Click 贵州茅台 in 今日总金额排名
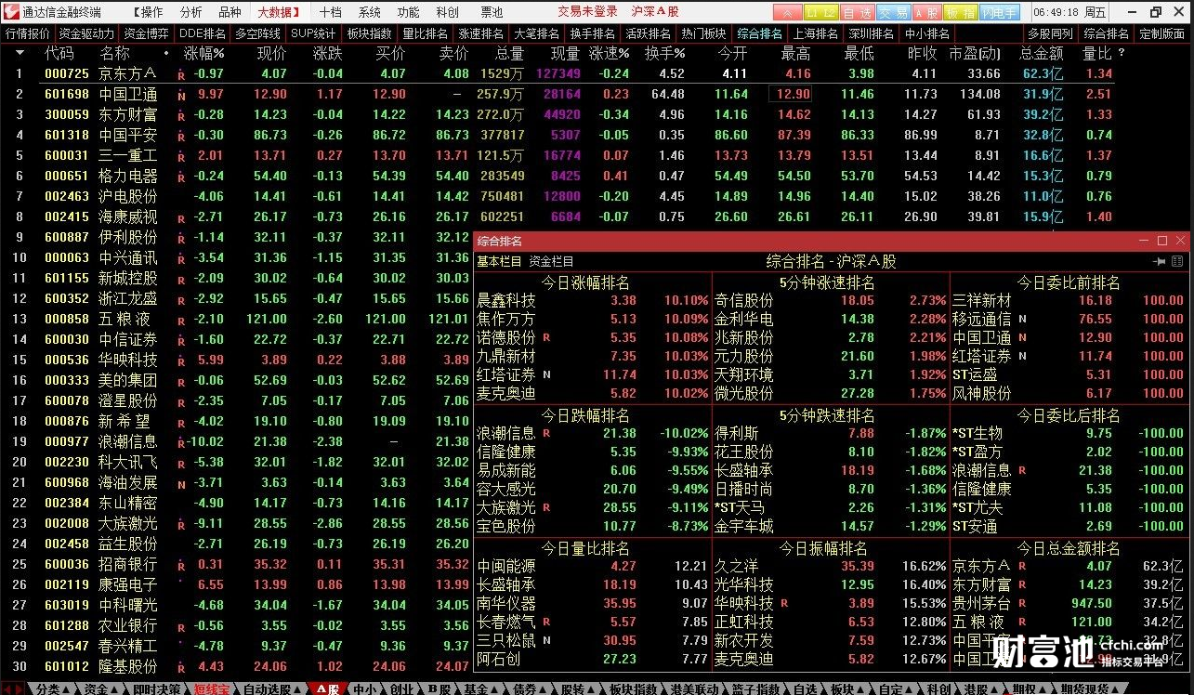Screen dimensions: 1194x695 coord(982,602)
